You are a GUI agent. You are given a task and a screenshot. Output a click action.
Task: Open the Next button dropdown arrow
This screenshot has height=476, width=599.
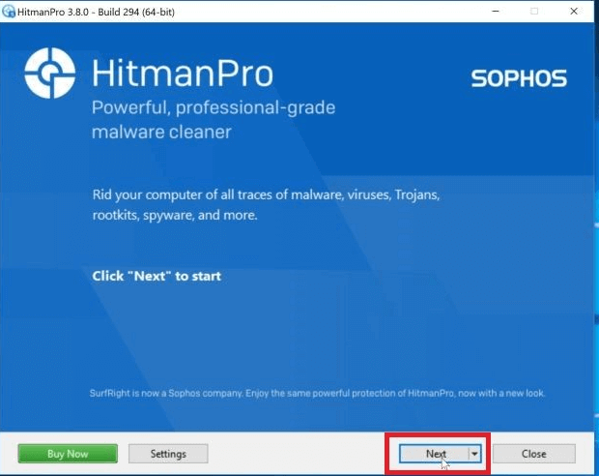tap(474, 454)
